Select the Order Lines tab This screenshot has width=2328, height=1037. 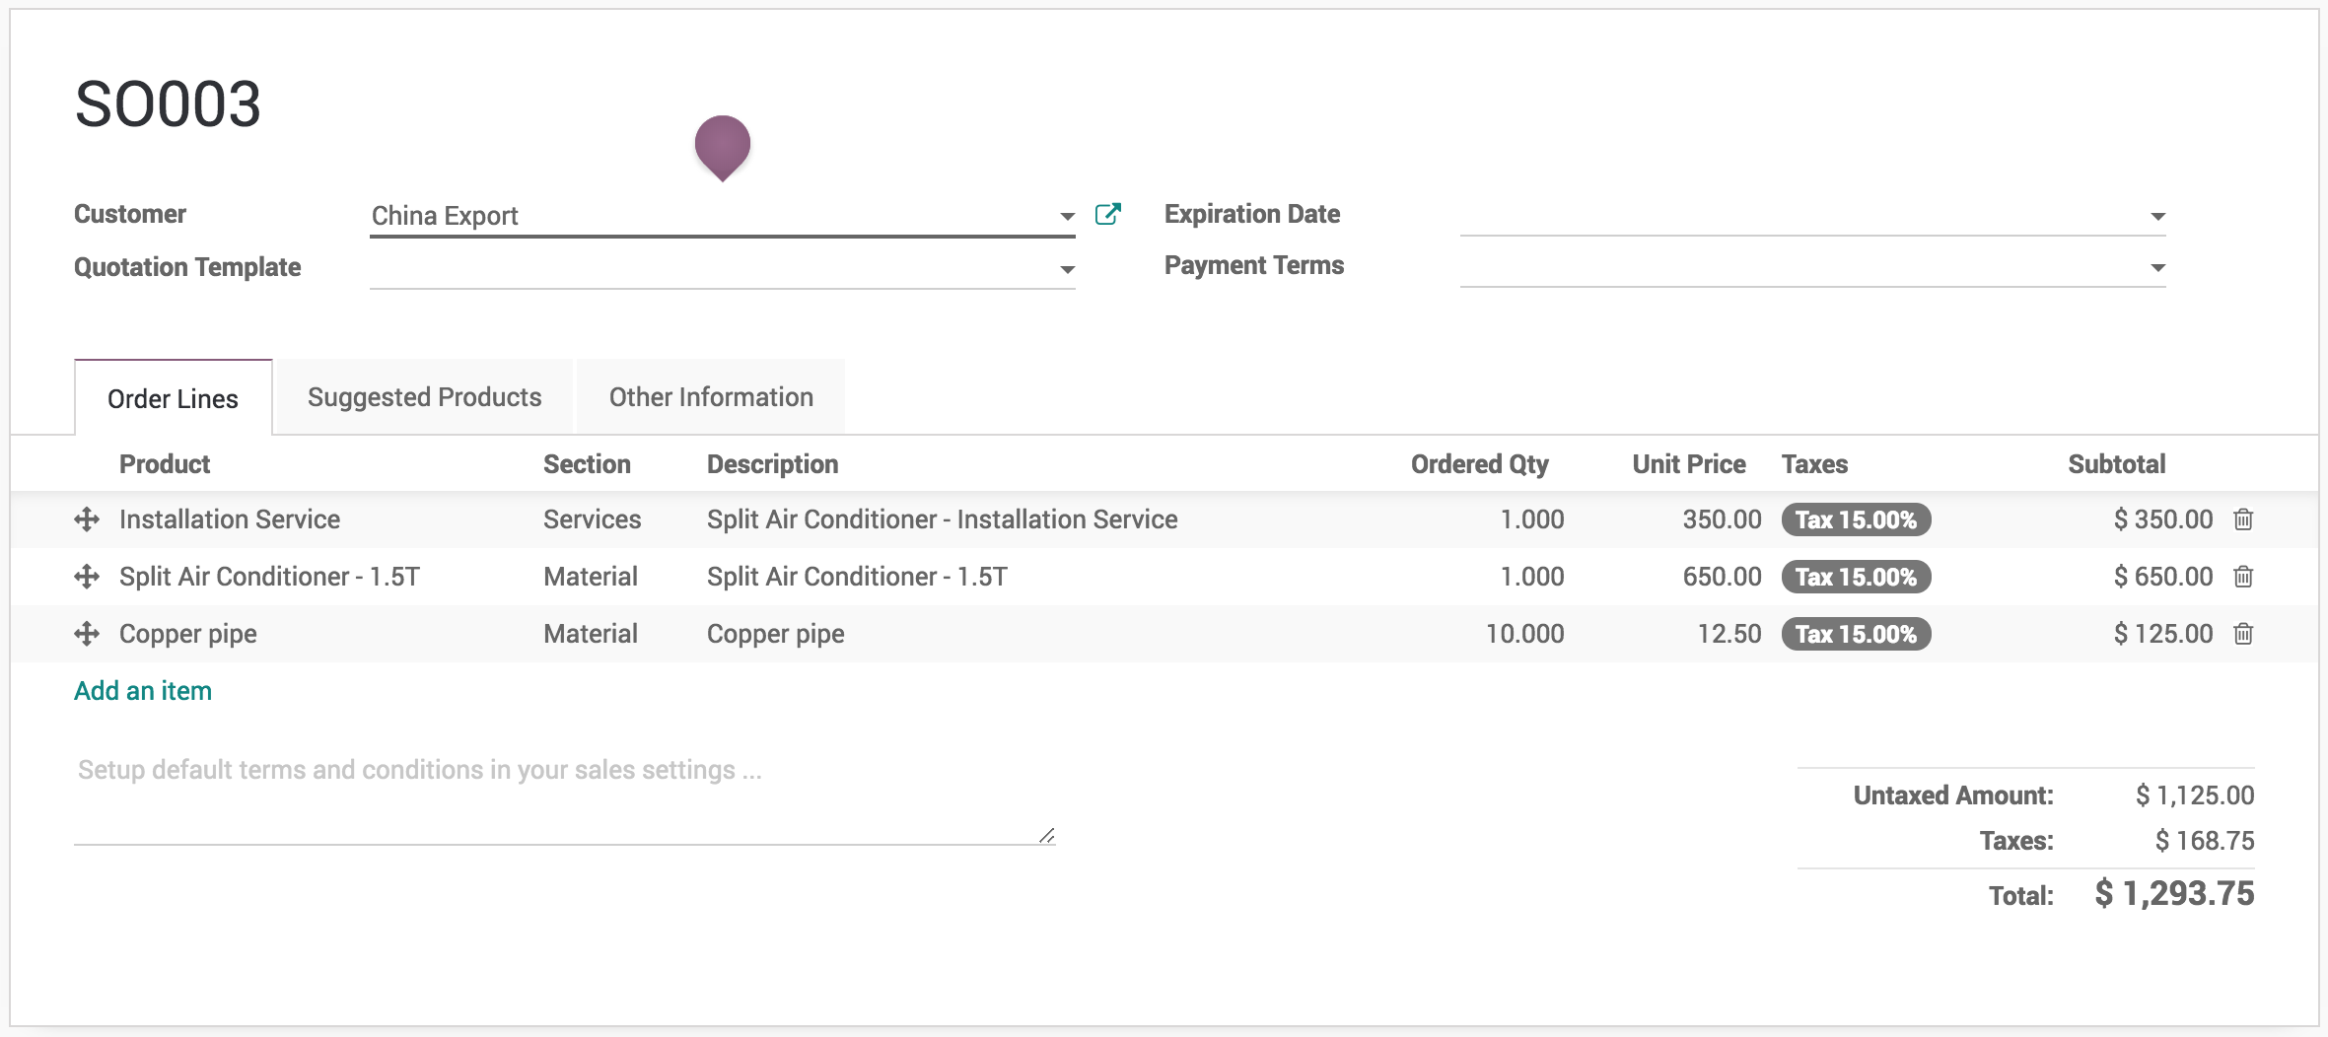174,398
